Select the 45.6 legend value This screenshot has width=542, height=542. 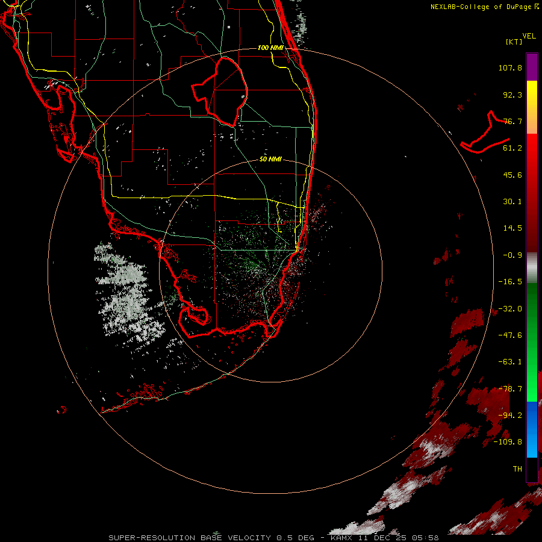(512, 175)
